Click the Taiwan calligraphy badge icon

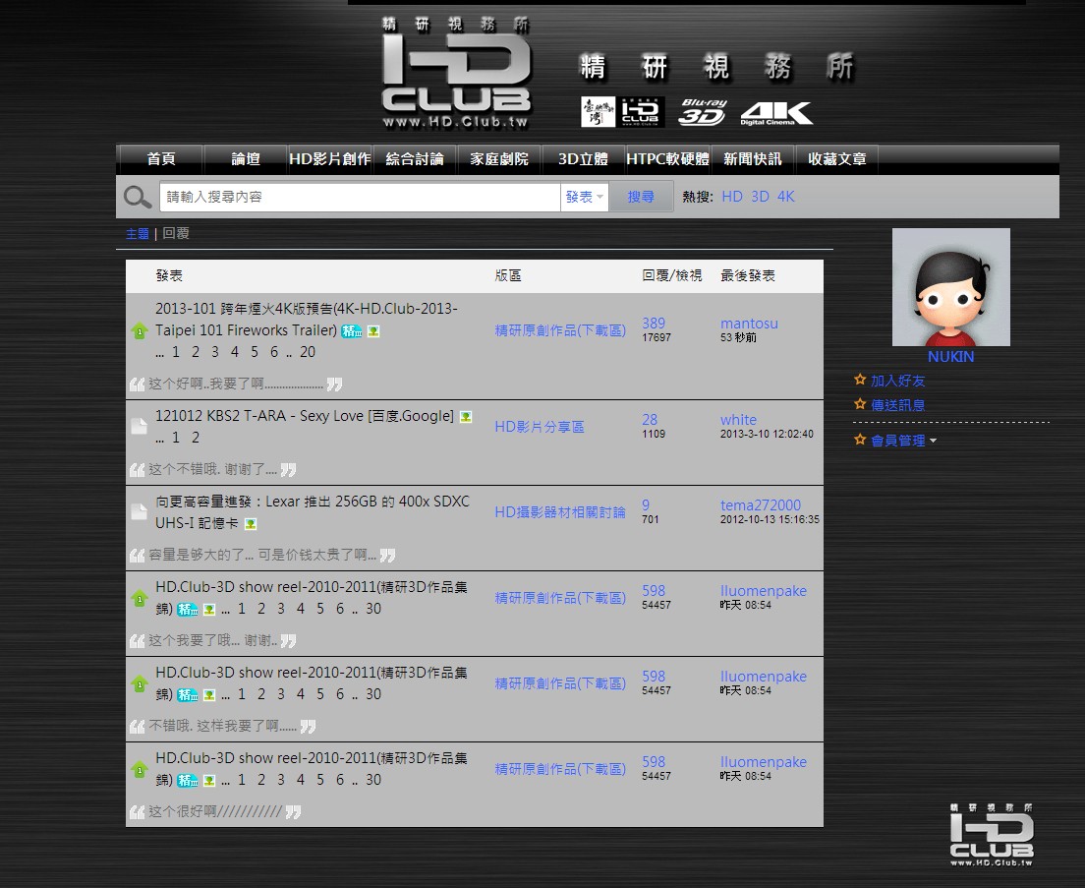pyautogui.click(x=598, y=112)
